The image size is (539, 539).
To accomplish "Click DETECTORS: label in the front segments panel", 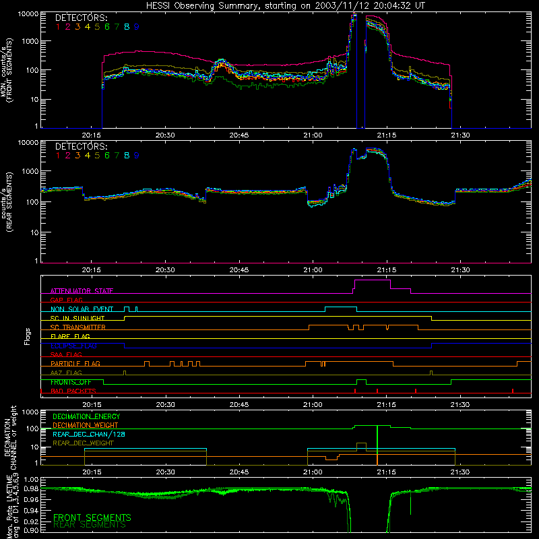I will coord(81,18).
